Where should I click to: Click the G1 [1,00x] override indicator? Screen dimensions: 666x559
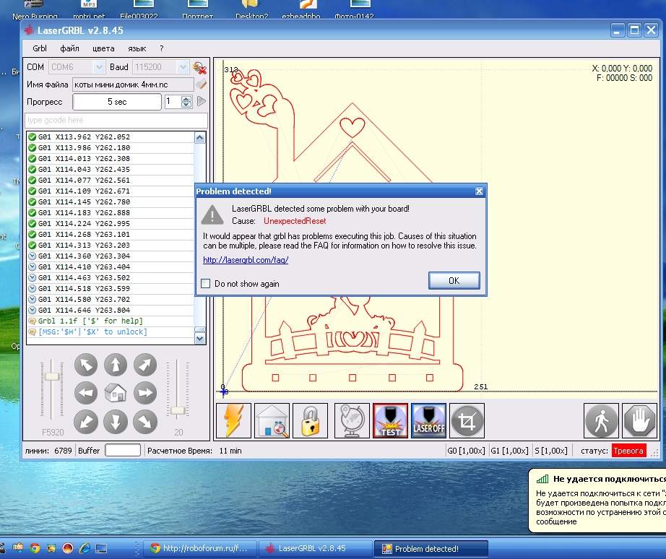pyautogui.click(x=510, y=451)
